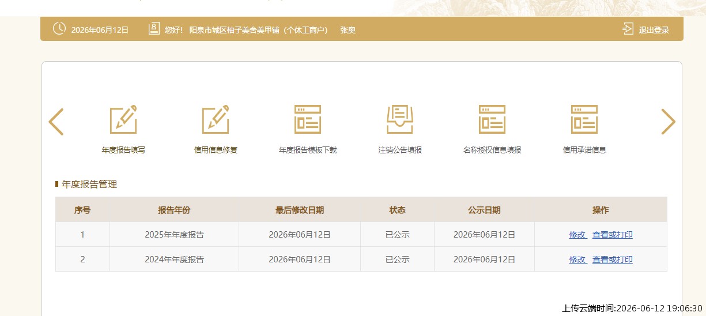This screenshot has width=706, height=316.
Task: Click the 公示日期 column header
Action: click(484, 210)
